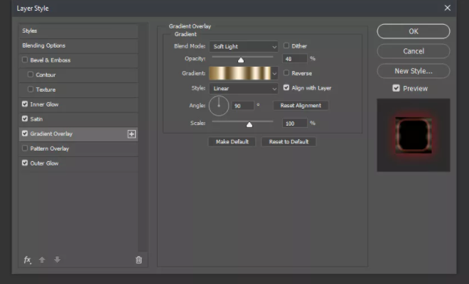Uncheck the Satin effect
This screenshot has width=469, height=284.
tap(25, 119)
